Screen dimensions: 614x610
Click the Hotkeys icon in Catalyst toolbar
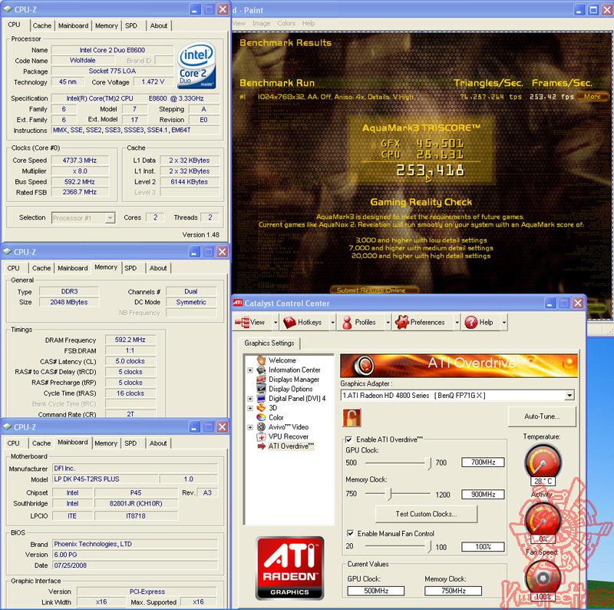pyautogui.click(x=289, y=322)
